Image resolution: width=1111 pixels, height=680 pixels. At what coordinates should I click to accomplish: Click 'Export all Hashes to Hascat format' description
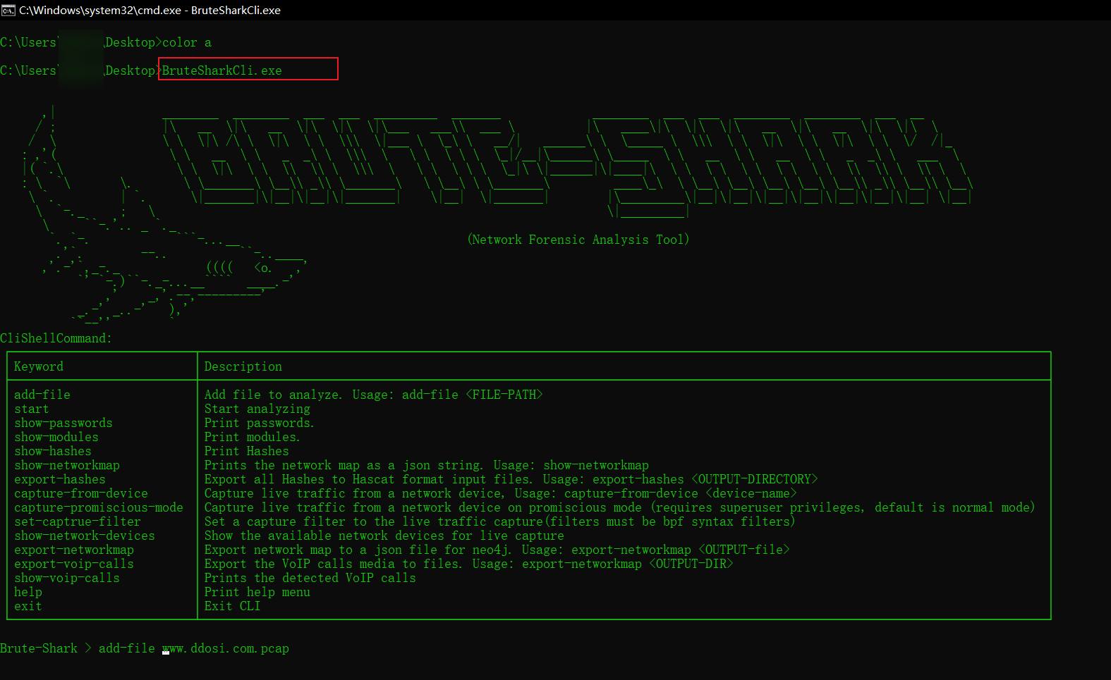click(x=511, y=479)
